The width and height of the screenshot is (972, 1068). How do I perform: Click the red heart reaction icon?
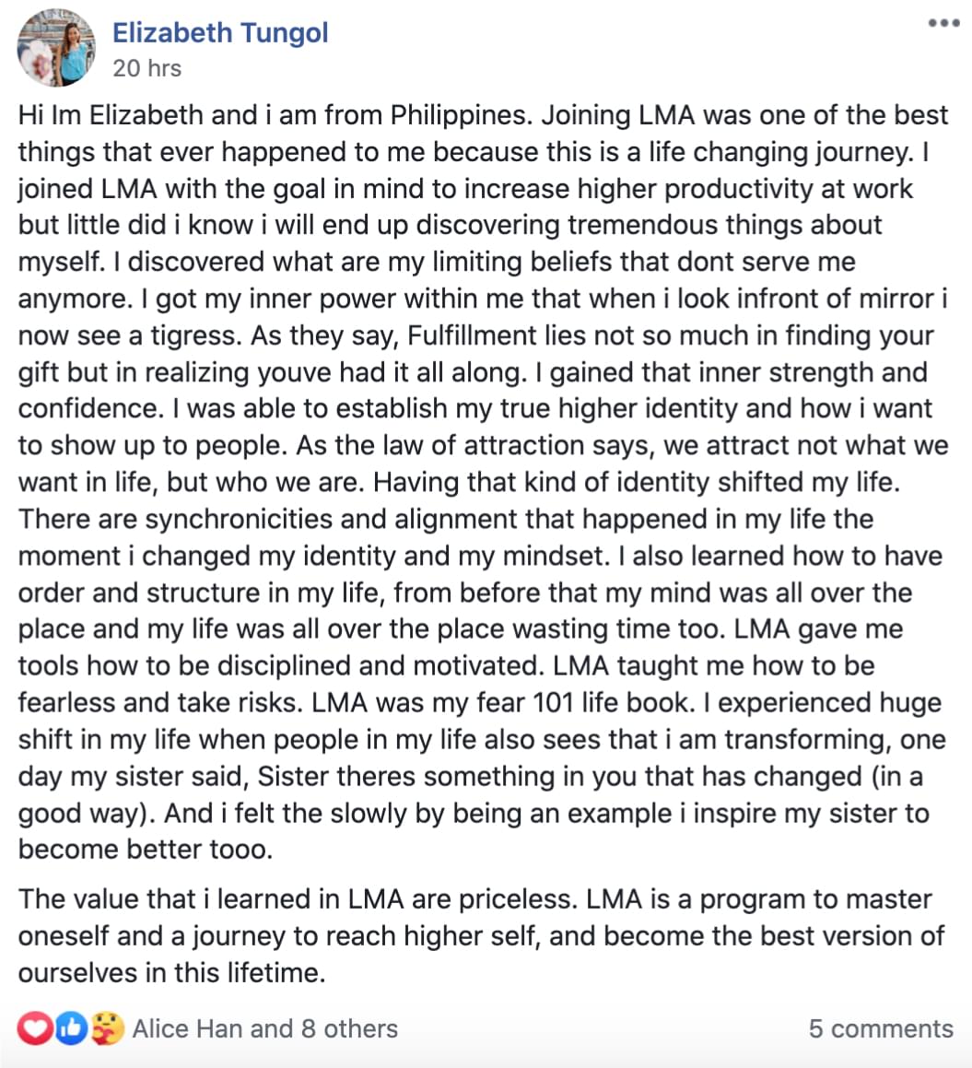[35, 1028]
